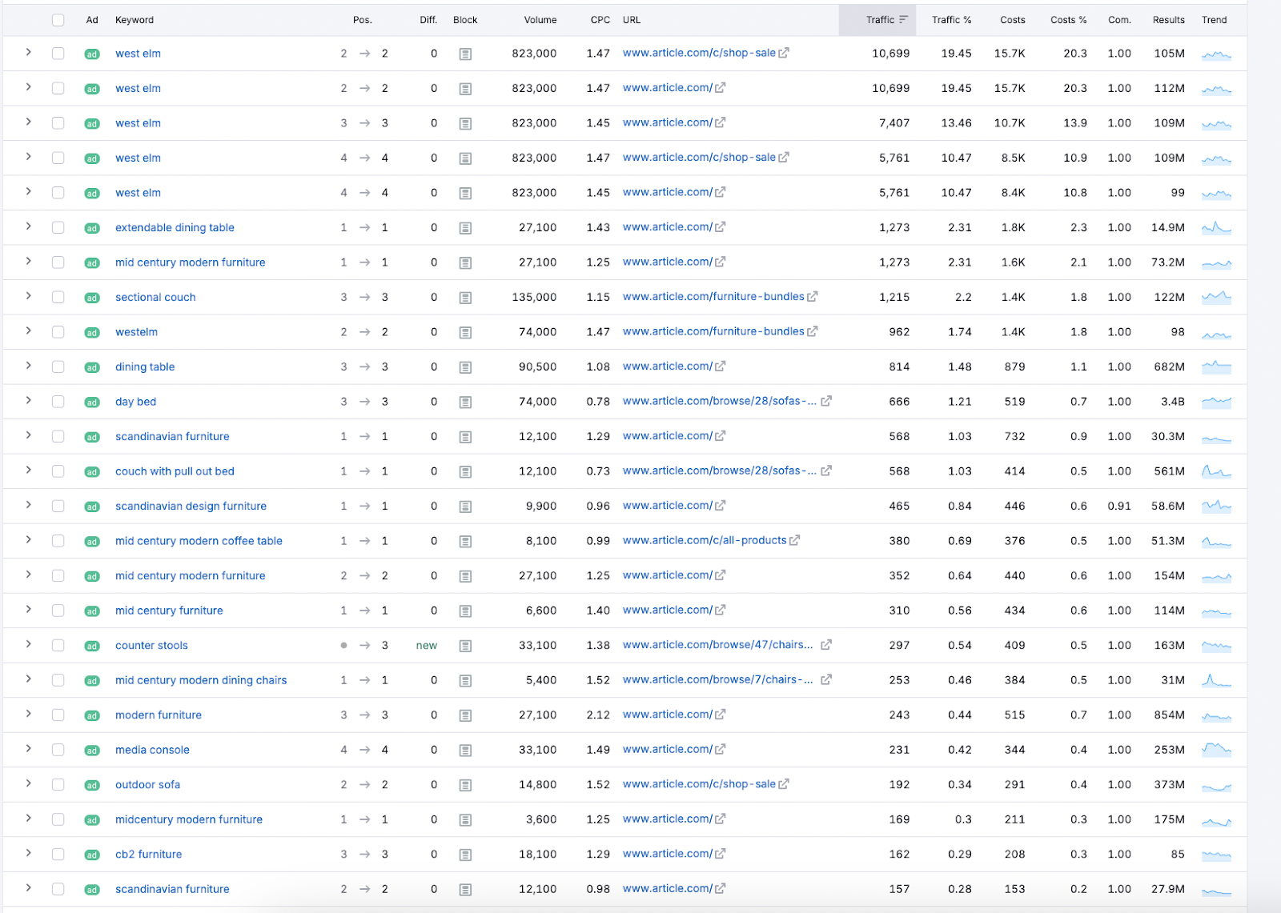Open external link icon for counter stools URL
Screen dimensions: 1281x913
(826, 645)
